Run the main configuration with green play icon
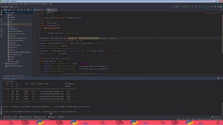Image resolution: width=223 pixels, height=125 pixels. pyautogui.click(x=183, y=7)
